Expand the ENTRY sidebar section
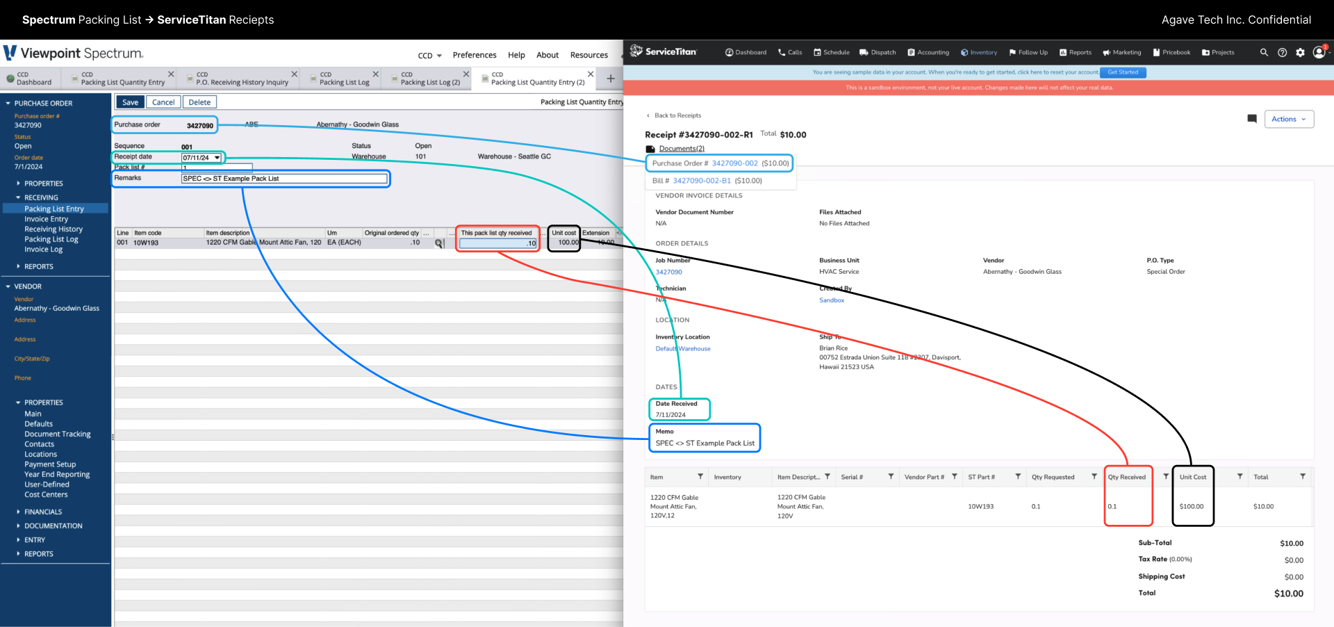The width and height of the screenshot is (1334, 627). coord(18,539)
